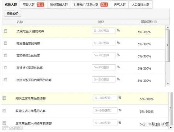174x132 pixels.
Task: Select the 优质人群 tab
Action: click(11, 5)
